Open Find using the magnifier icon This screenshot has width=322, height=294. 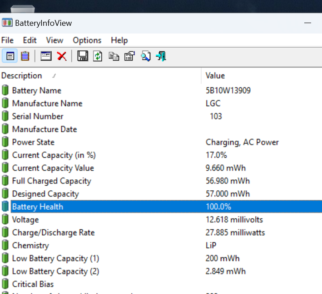coord(146,56)
